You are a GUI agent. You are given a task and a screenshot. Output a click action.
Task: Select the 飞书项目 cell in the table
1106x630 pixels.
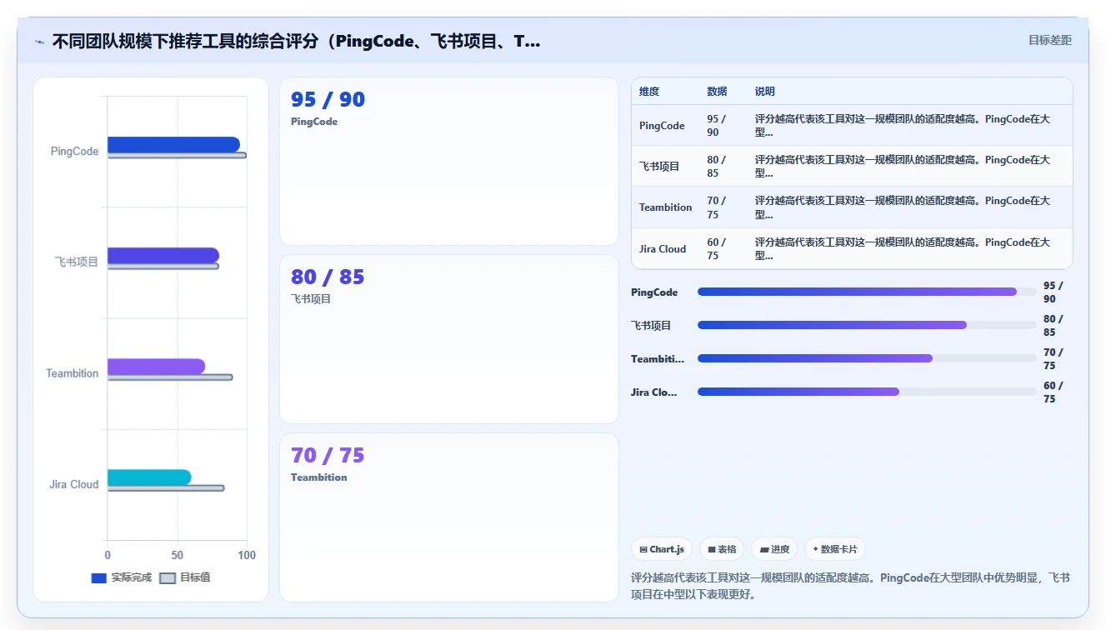(659, 167)
